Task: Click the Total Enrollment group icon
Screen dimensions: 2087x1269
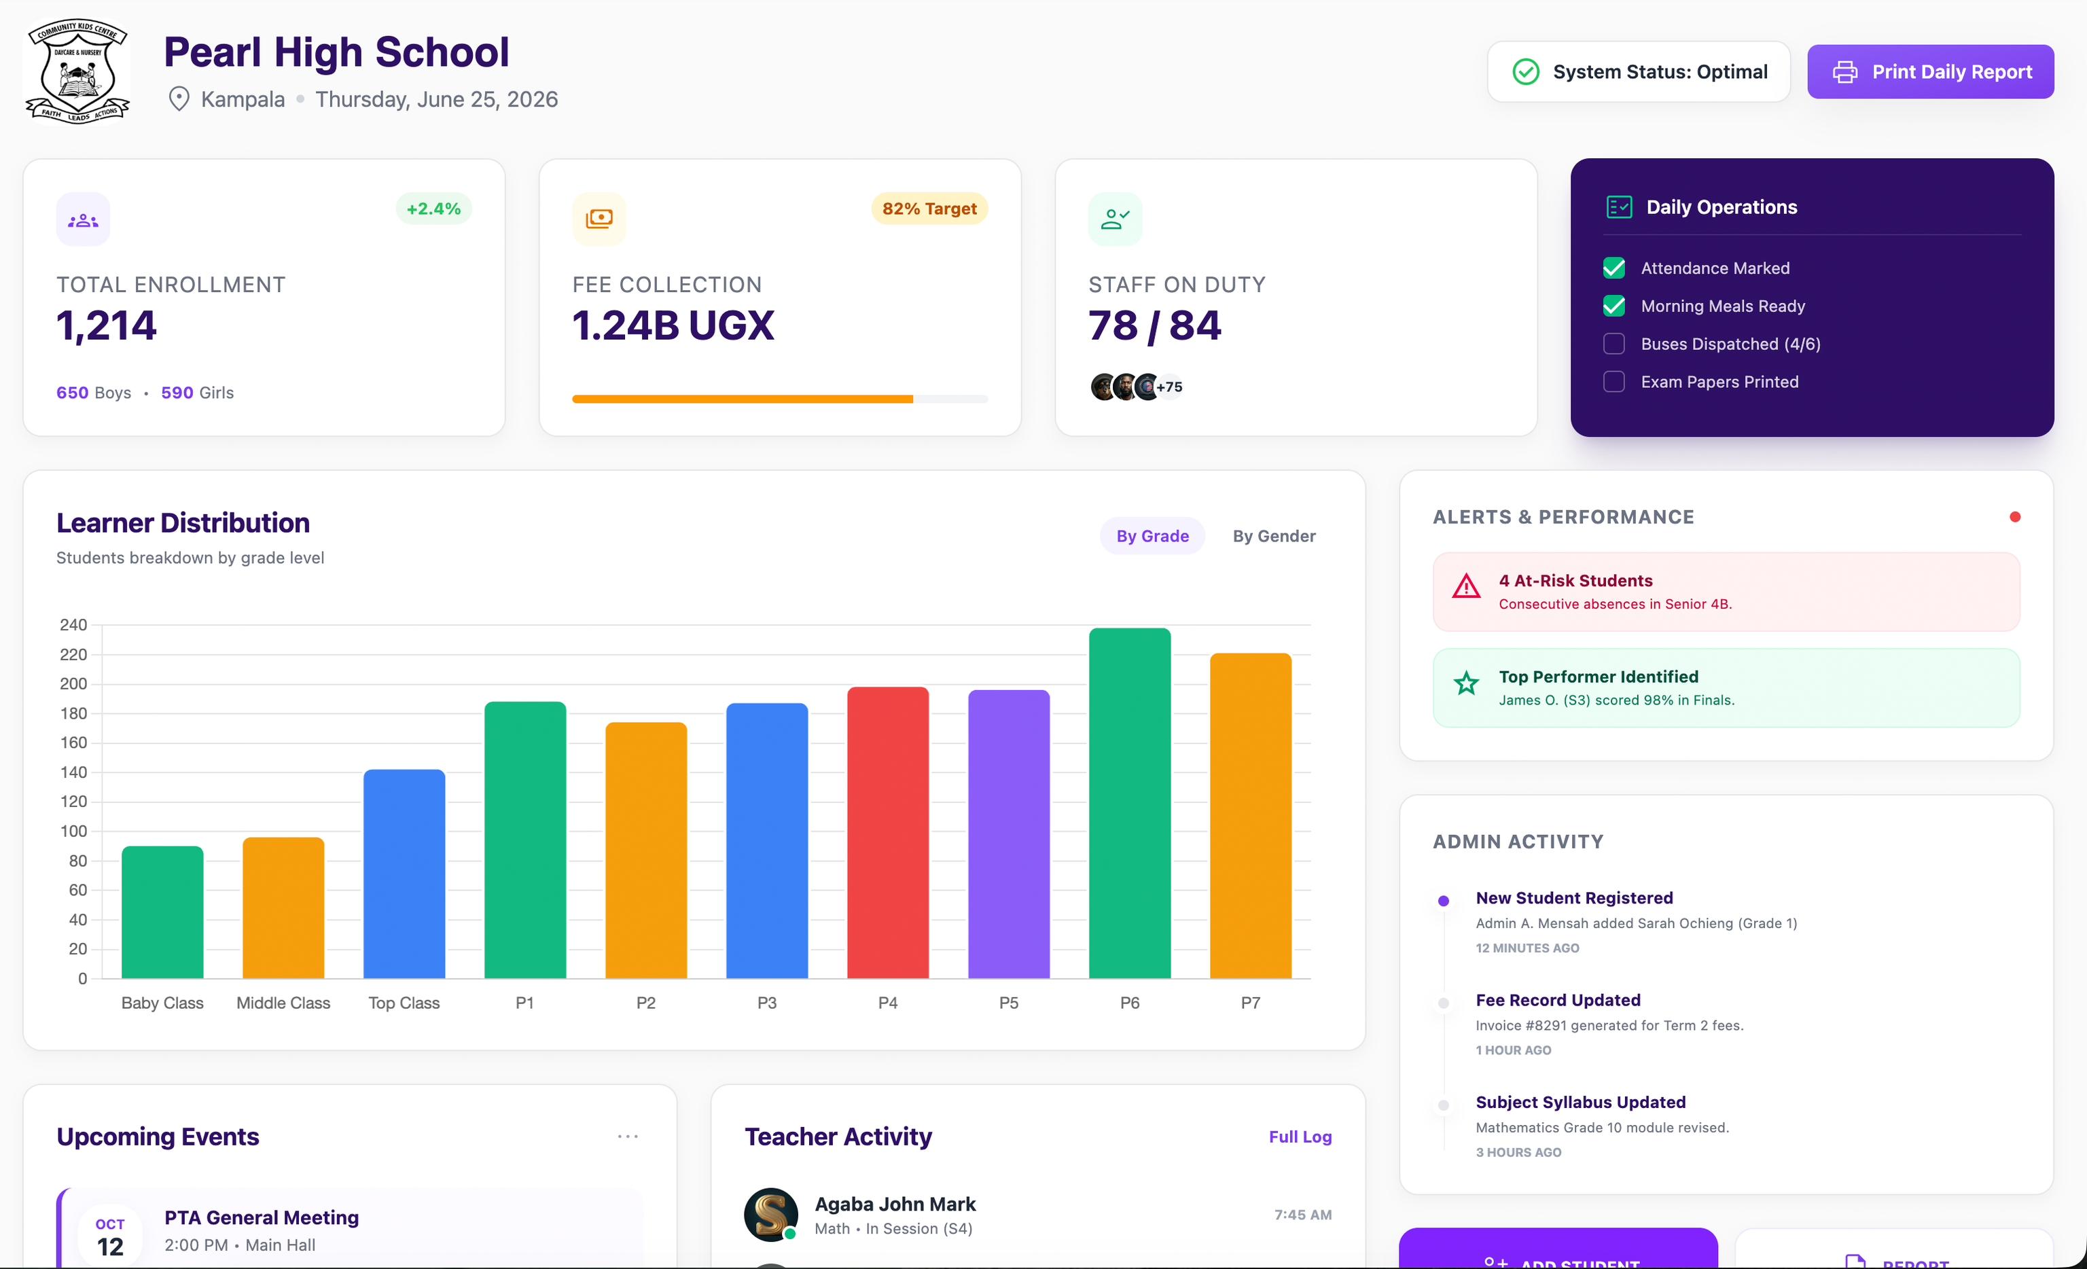Action: (83, 219)
